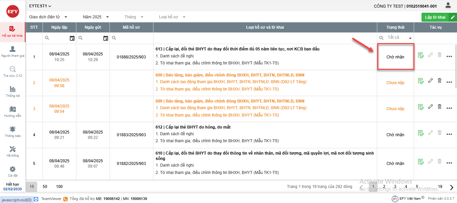Set page size to 50 rows
Screen dimensions: 457x203
pyautogui.click(x=45, y=187)
